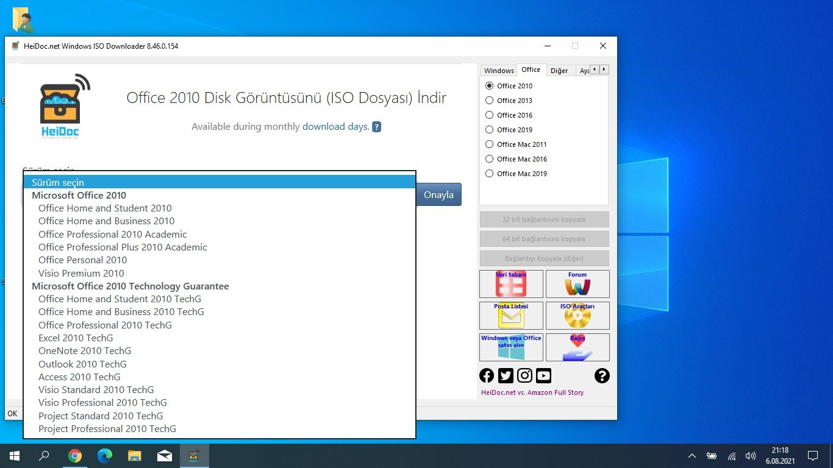The height and width of the screenshot is (468, 833).
Task: Select the Office 2016 radio button
Action: (x=489, y=115)
